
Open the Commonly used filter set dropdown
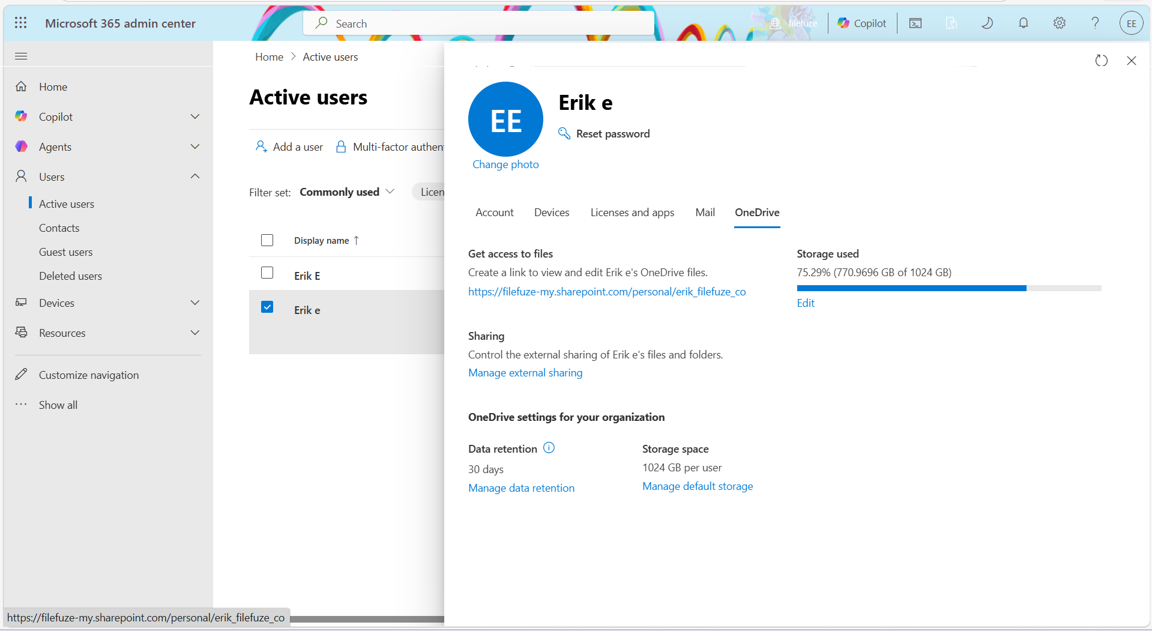click(x=347, y=192)
